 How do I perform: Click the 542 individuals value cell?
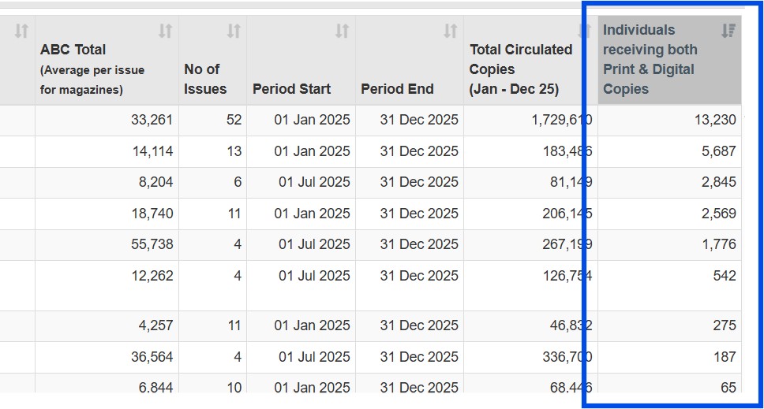pos(722,276)
